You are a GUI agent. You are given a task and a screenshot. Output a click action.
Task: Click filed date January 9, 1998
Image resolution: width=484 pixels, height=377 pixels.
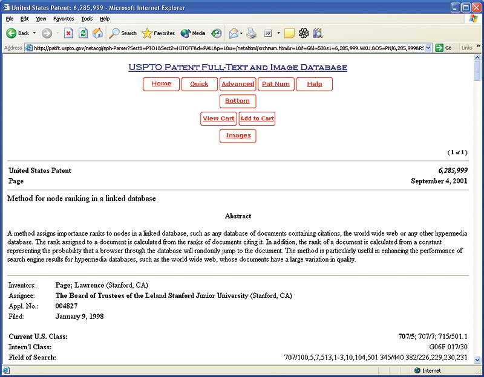click(79, 317)
